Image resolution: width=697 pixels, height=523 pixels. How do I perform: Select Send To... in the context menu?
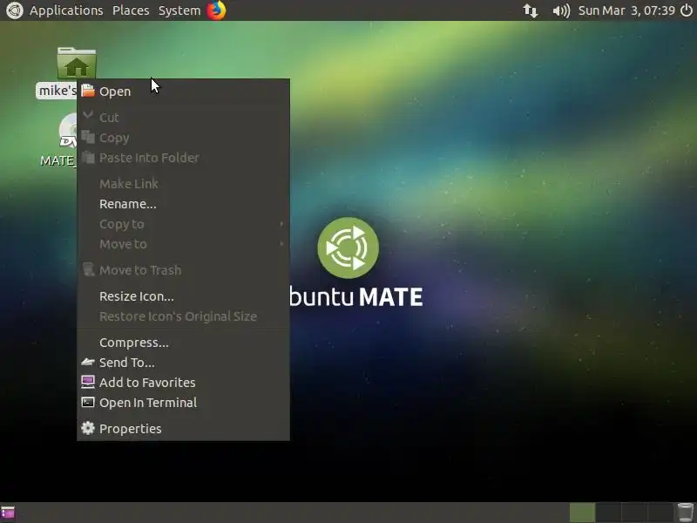(x=183, y=363)
